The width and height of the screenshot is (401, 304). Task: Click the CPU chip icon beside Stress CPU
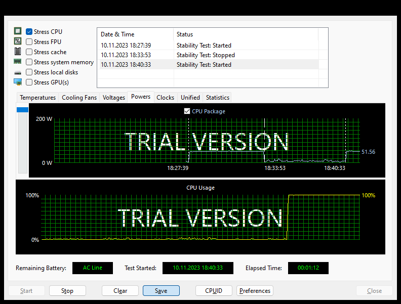pos(18,31)
